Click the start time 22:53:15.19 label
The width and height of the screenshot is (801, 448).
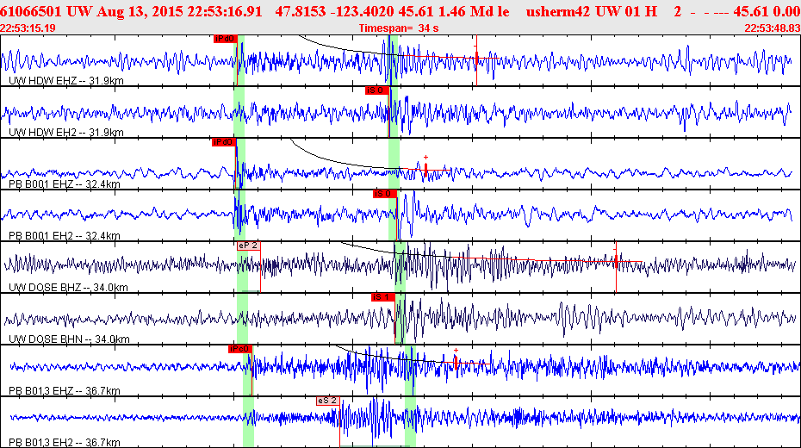pyautogui.click(x=28, y=28)
